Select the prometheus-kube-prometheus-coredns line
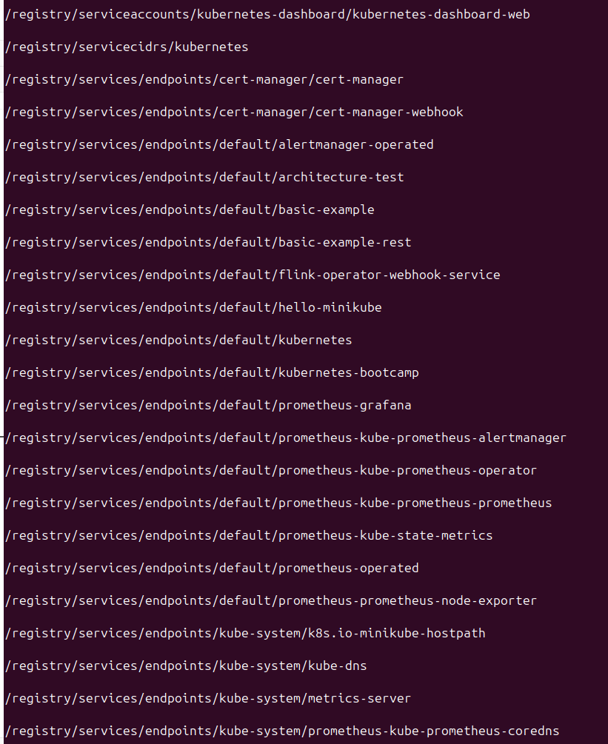Viewport: 608px width, 744px height. [282, 731]
